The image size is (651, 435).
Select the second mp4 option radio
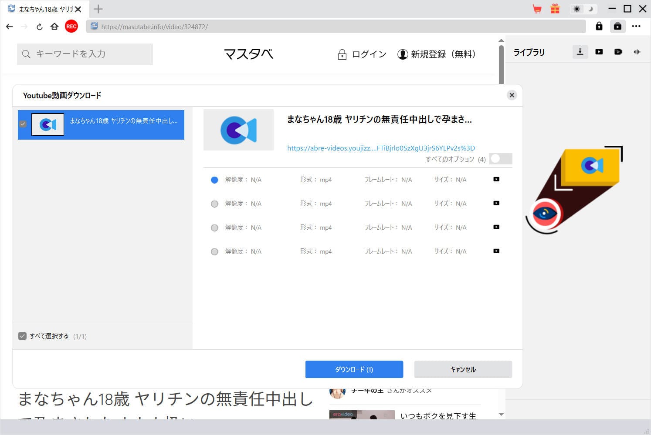coord(214,204)
